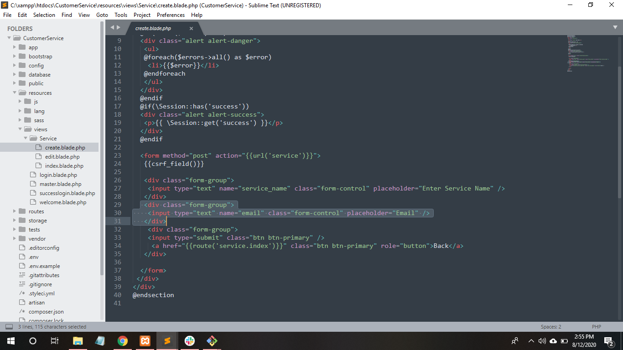Launch Google Chrome from the taskbar
Screen dimensions: 623x350
pyautogui.click(x=122, y=341)
